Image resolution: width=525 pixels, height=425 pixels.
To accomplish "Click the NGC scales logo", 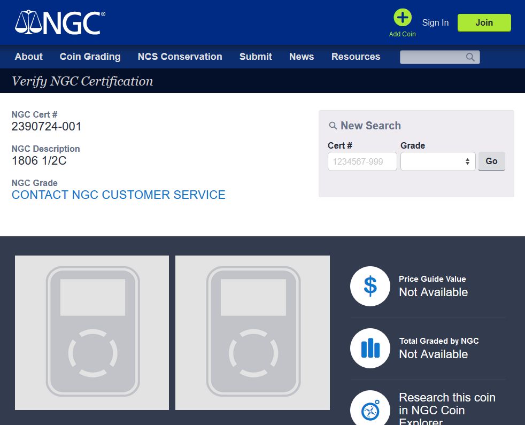I will pyautogui.click(x=60, y=22).
